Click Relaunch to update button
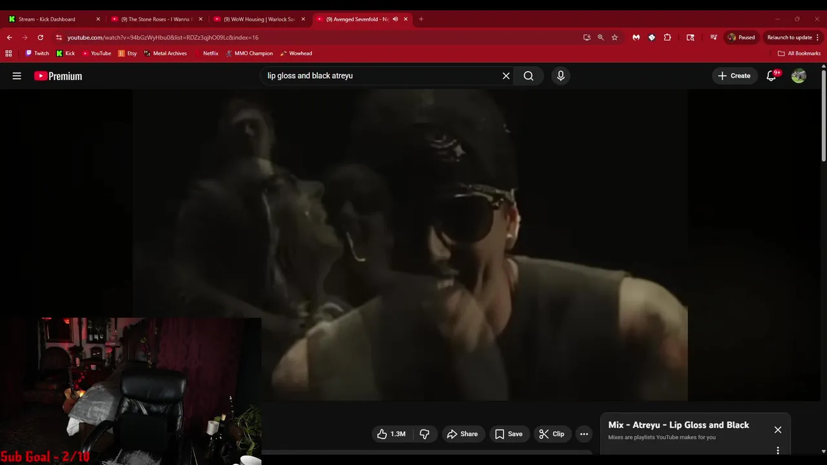Screen dimensions: 827x465 tap(793, 37)
